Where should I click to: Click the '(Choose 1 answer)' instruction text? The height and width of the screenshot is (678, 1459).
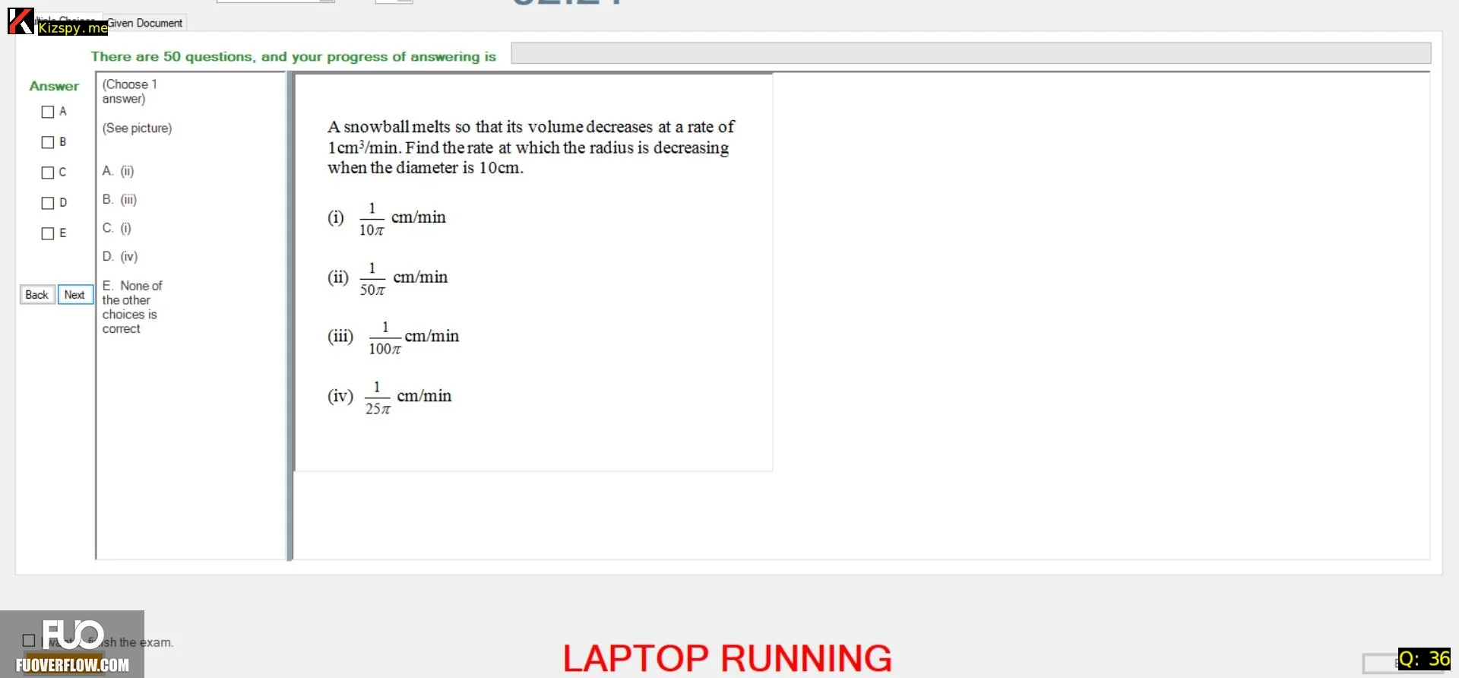click(x=130, y=91)
